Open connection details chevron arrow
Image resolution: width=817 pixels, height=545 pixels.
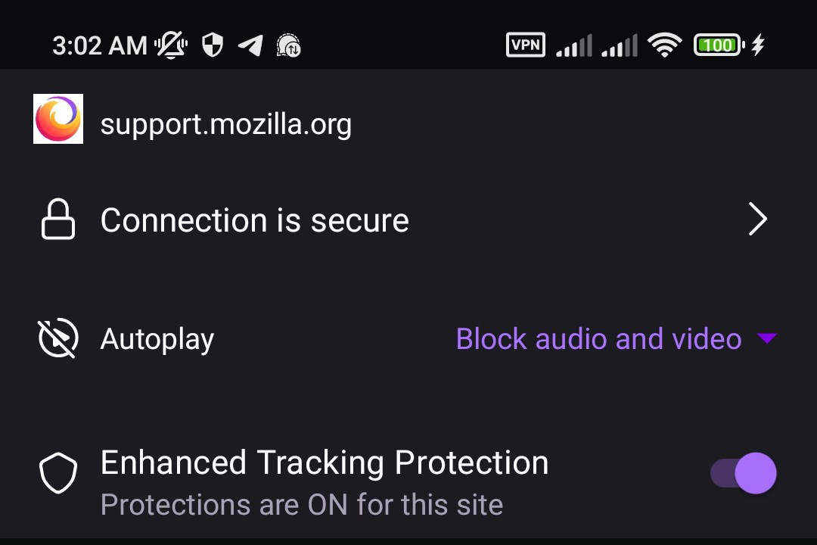[x=757, y=220]
